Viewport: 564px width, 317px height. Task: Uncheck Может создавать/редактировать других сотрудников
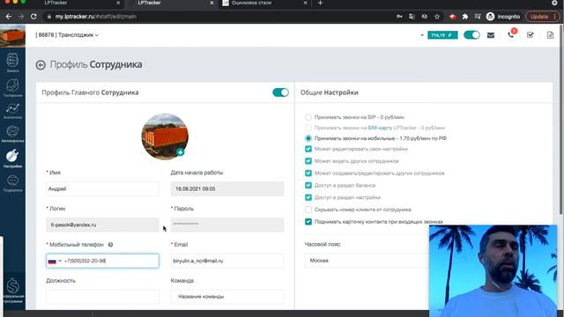(308, 173)
